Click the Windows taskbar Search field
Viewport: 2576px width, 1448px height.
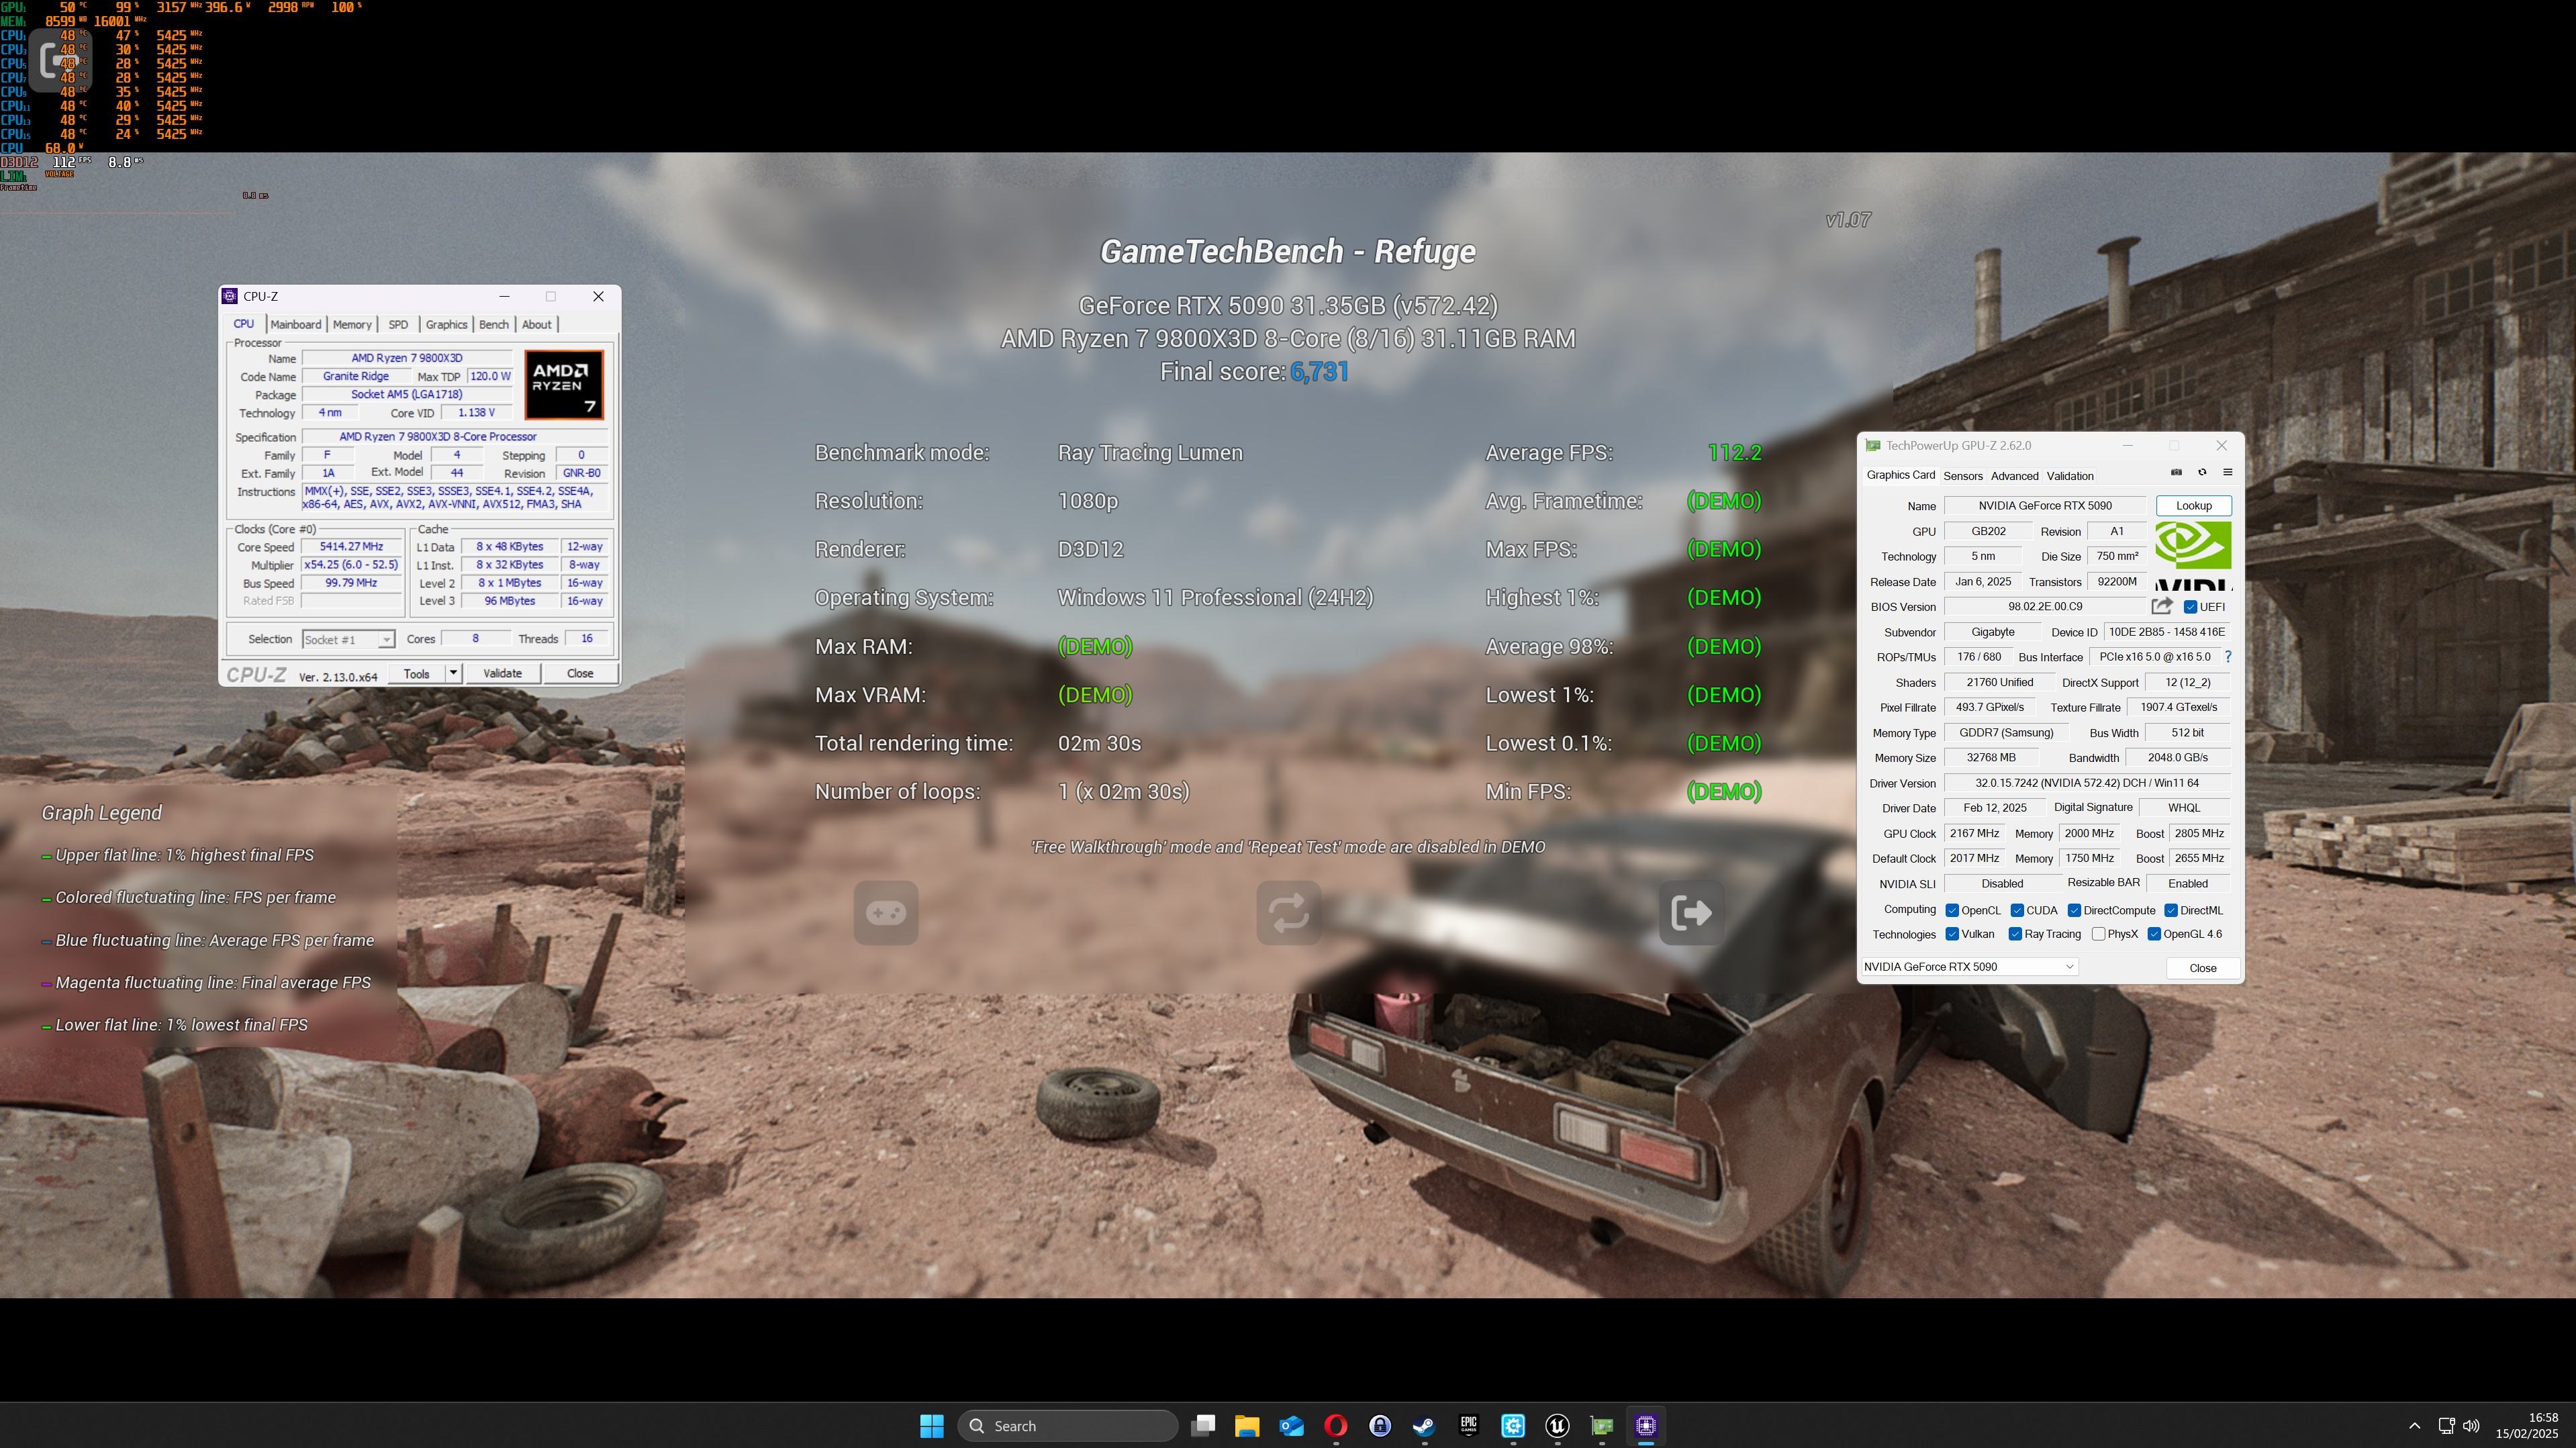pos(1067,1426)
